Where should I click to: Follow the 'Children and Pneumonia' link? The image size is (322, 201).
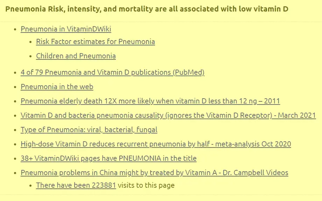[76, 56]
